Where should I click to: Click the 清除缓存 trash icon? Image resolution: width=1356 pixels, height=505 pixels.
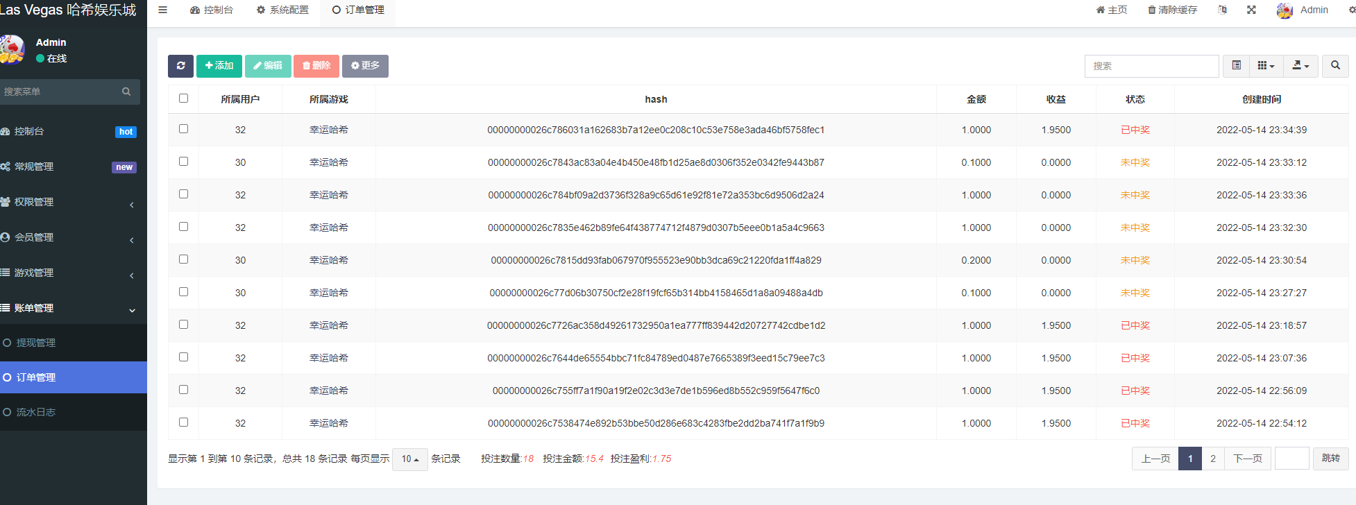[1152, 10]
